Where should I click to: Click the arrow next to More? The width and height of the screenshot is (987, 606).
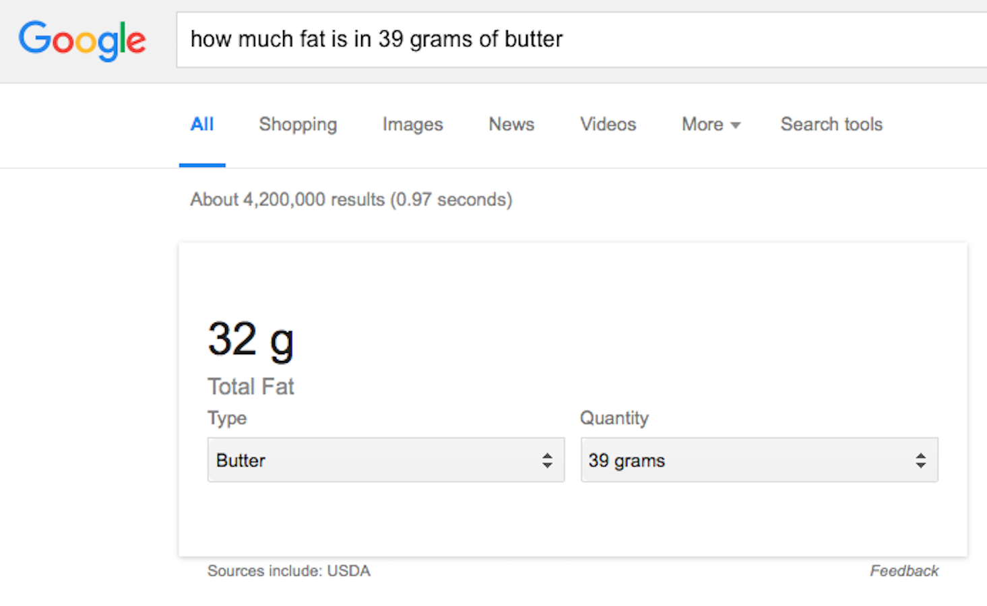coord(736,125)
